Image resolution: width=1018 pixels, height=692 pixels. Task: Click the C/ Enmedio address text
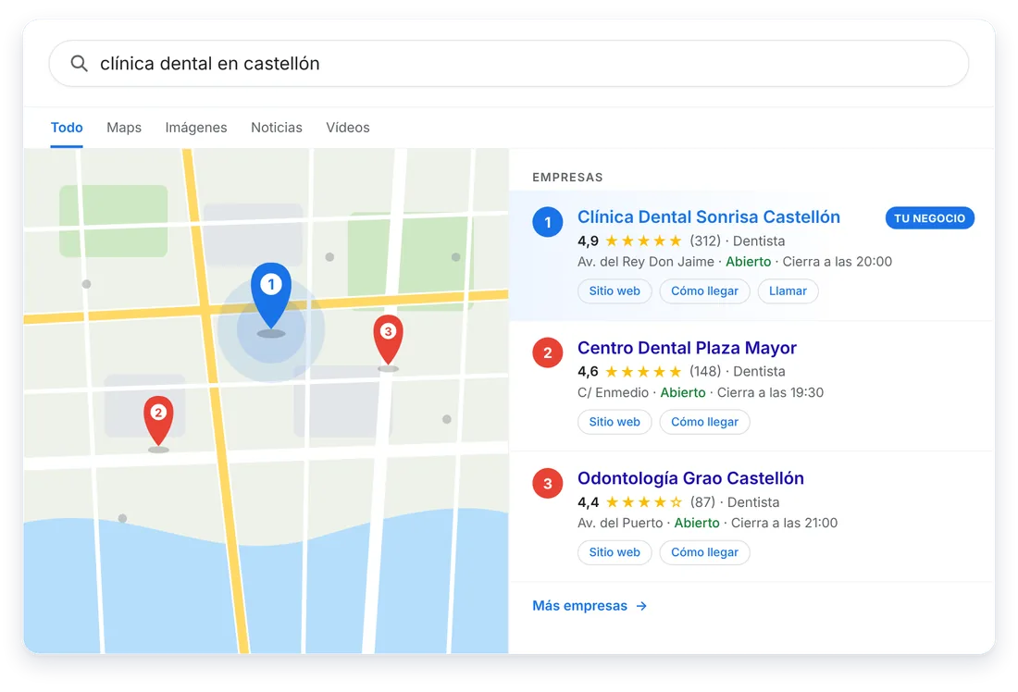point(613,392)
